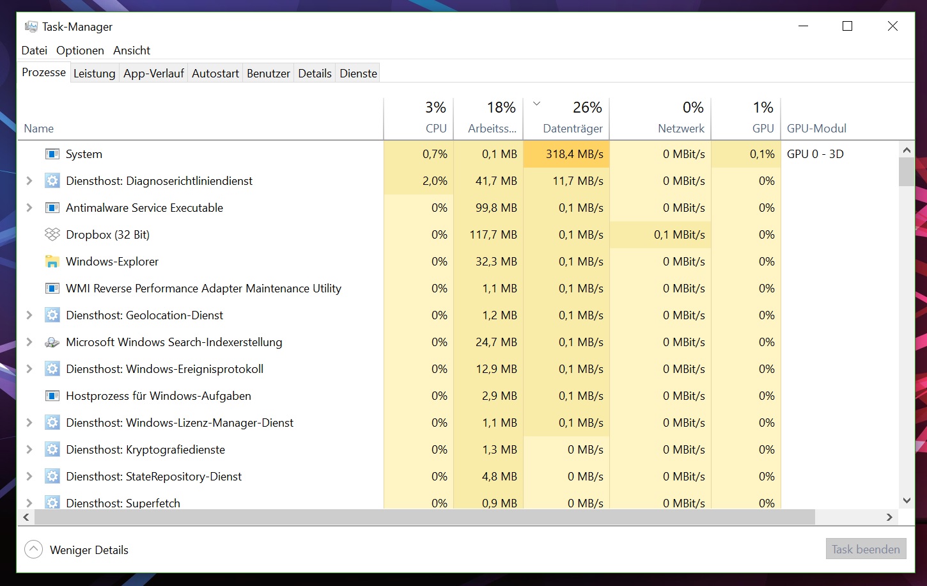Click the Weniger Details label
The image size is (927, 586).
click(89, 550)
